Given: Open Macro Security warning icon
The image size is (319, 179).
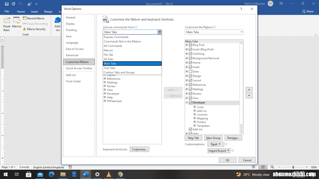Looking at the screenshot, I should (24, 29).
